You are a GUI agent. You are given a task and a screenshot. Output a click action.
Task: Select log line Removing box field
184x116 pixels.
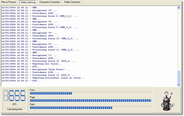(31, 64)
